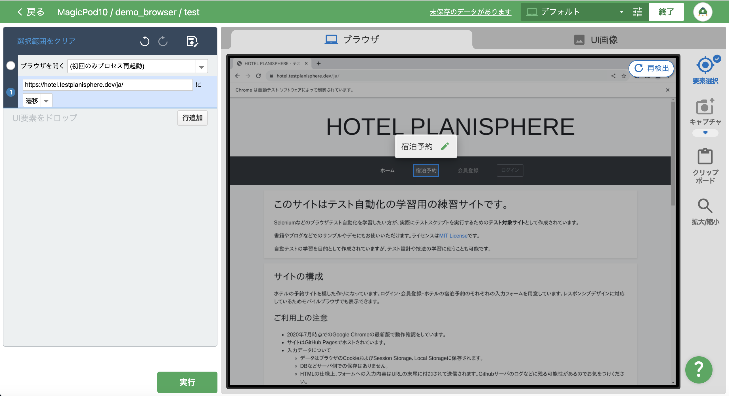
Task: Click the browser forward arrow in preview
Action: point(248,76)
